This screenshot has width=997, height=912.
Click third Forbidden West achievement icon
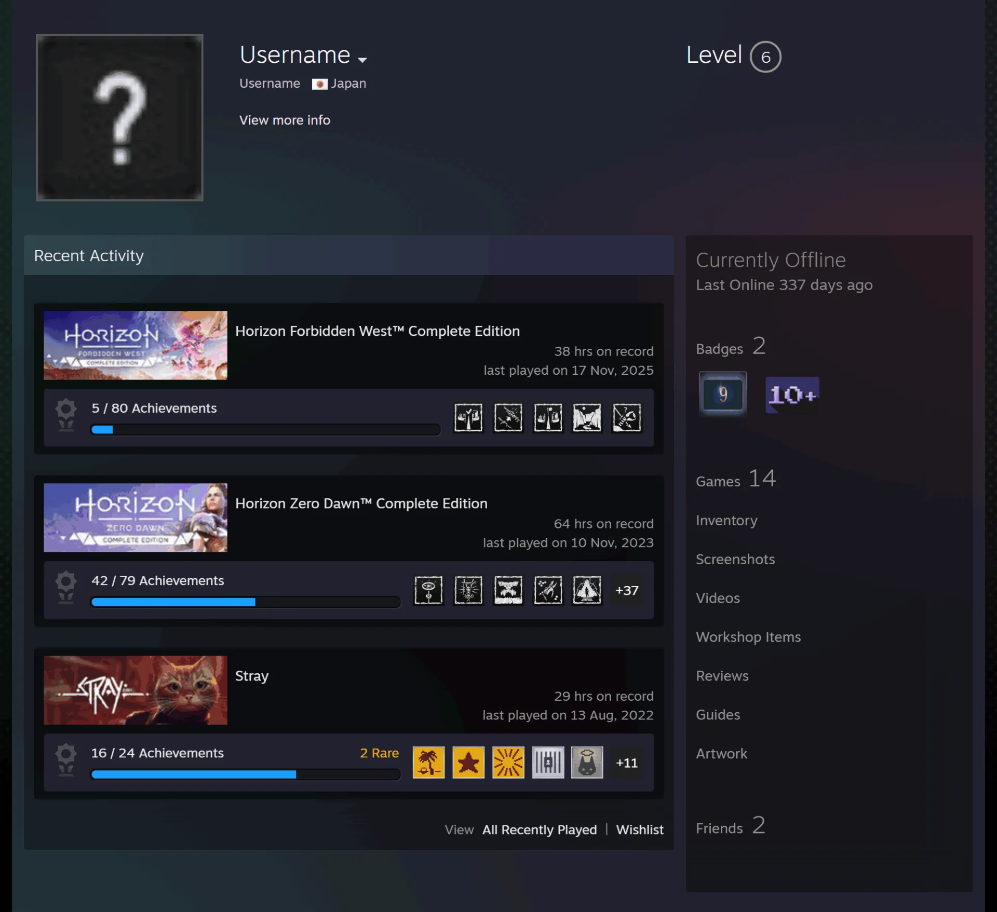pos(548,417)
